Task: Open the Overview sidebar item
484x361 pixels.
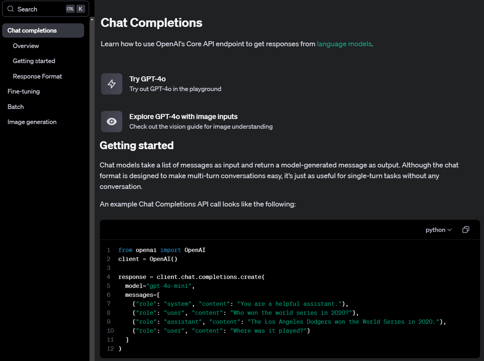Action: tap(26, 46)
